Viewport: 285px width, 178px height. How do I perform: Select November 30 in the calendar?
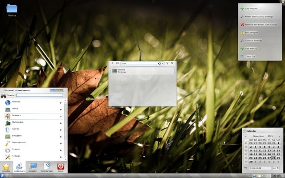[x=251, y=162]
